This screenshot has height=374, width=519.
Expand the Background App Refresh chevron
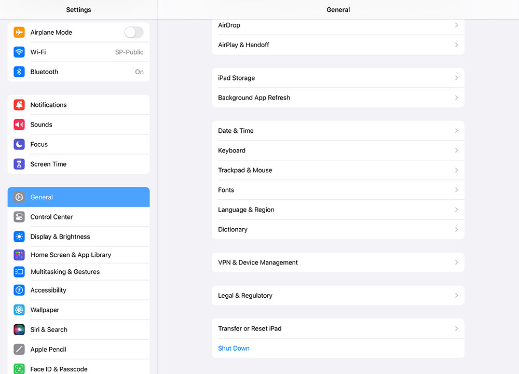pos(456,98)
